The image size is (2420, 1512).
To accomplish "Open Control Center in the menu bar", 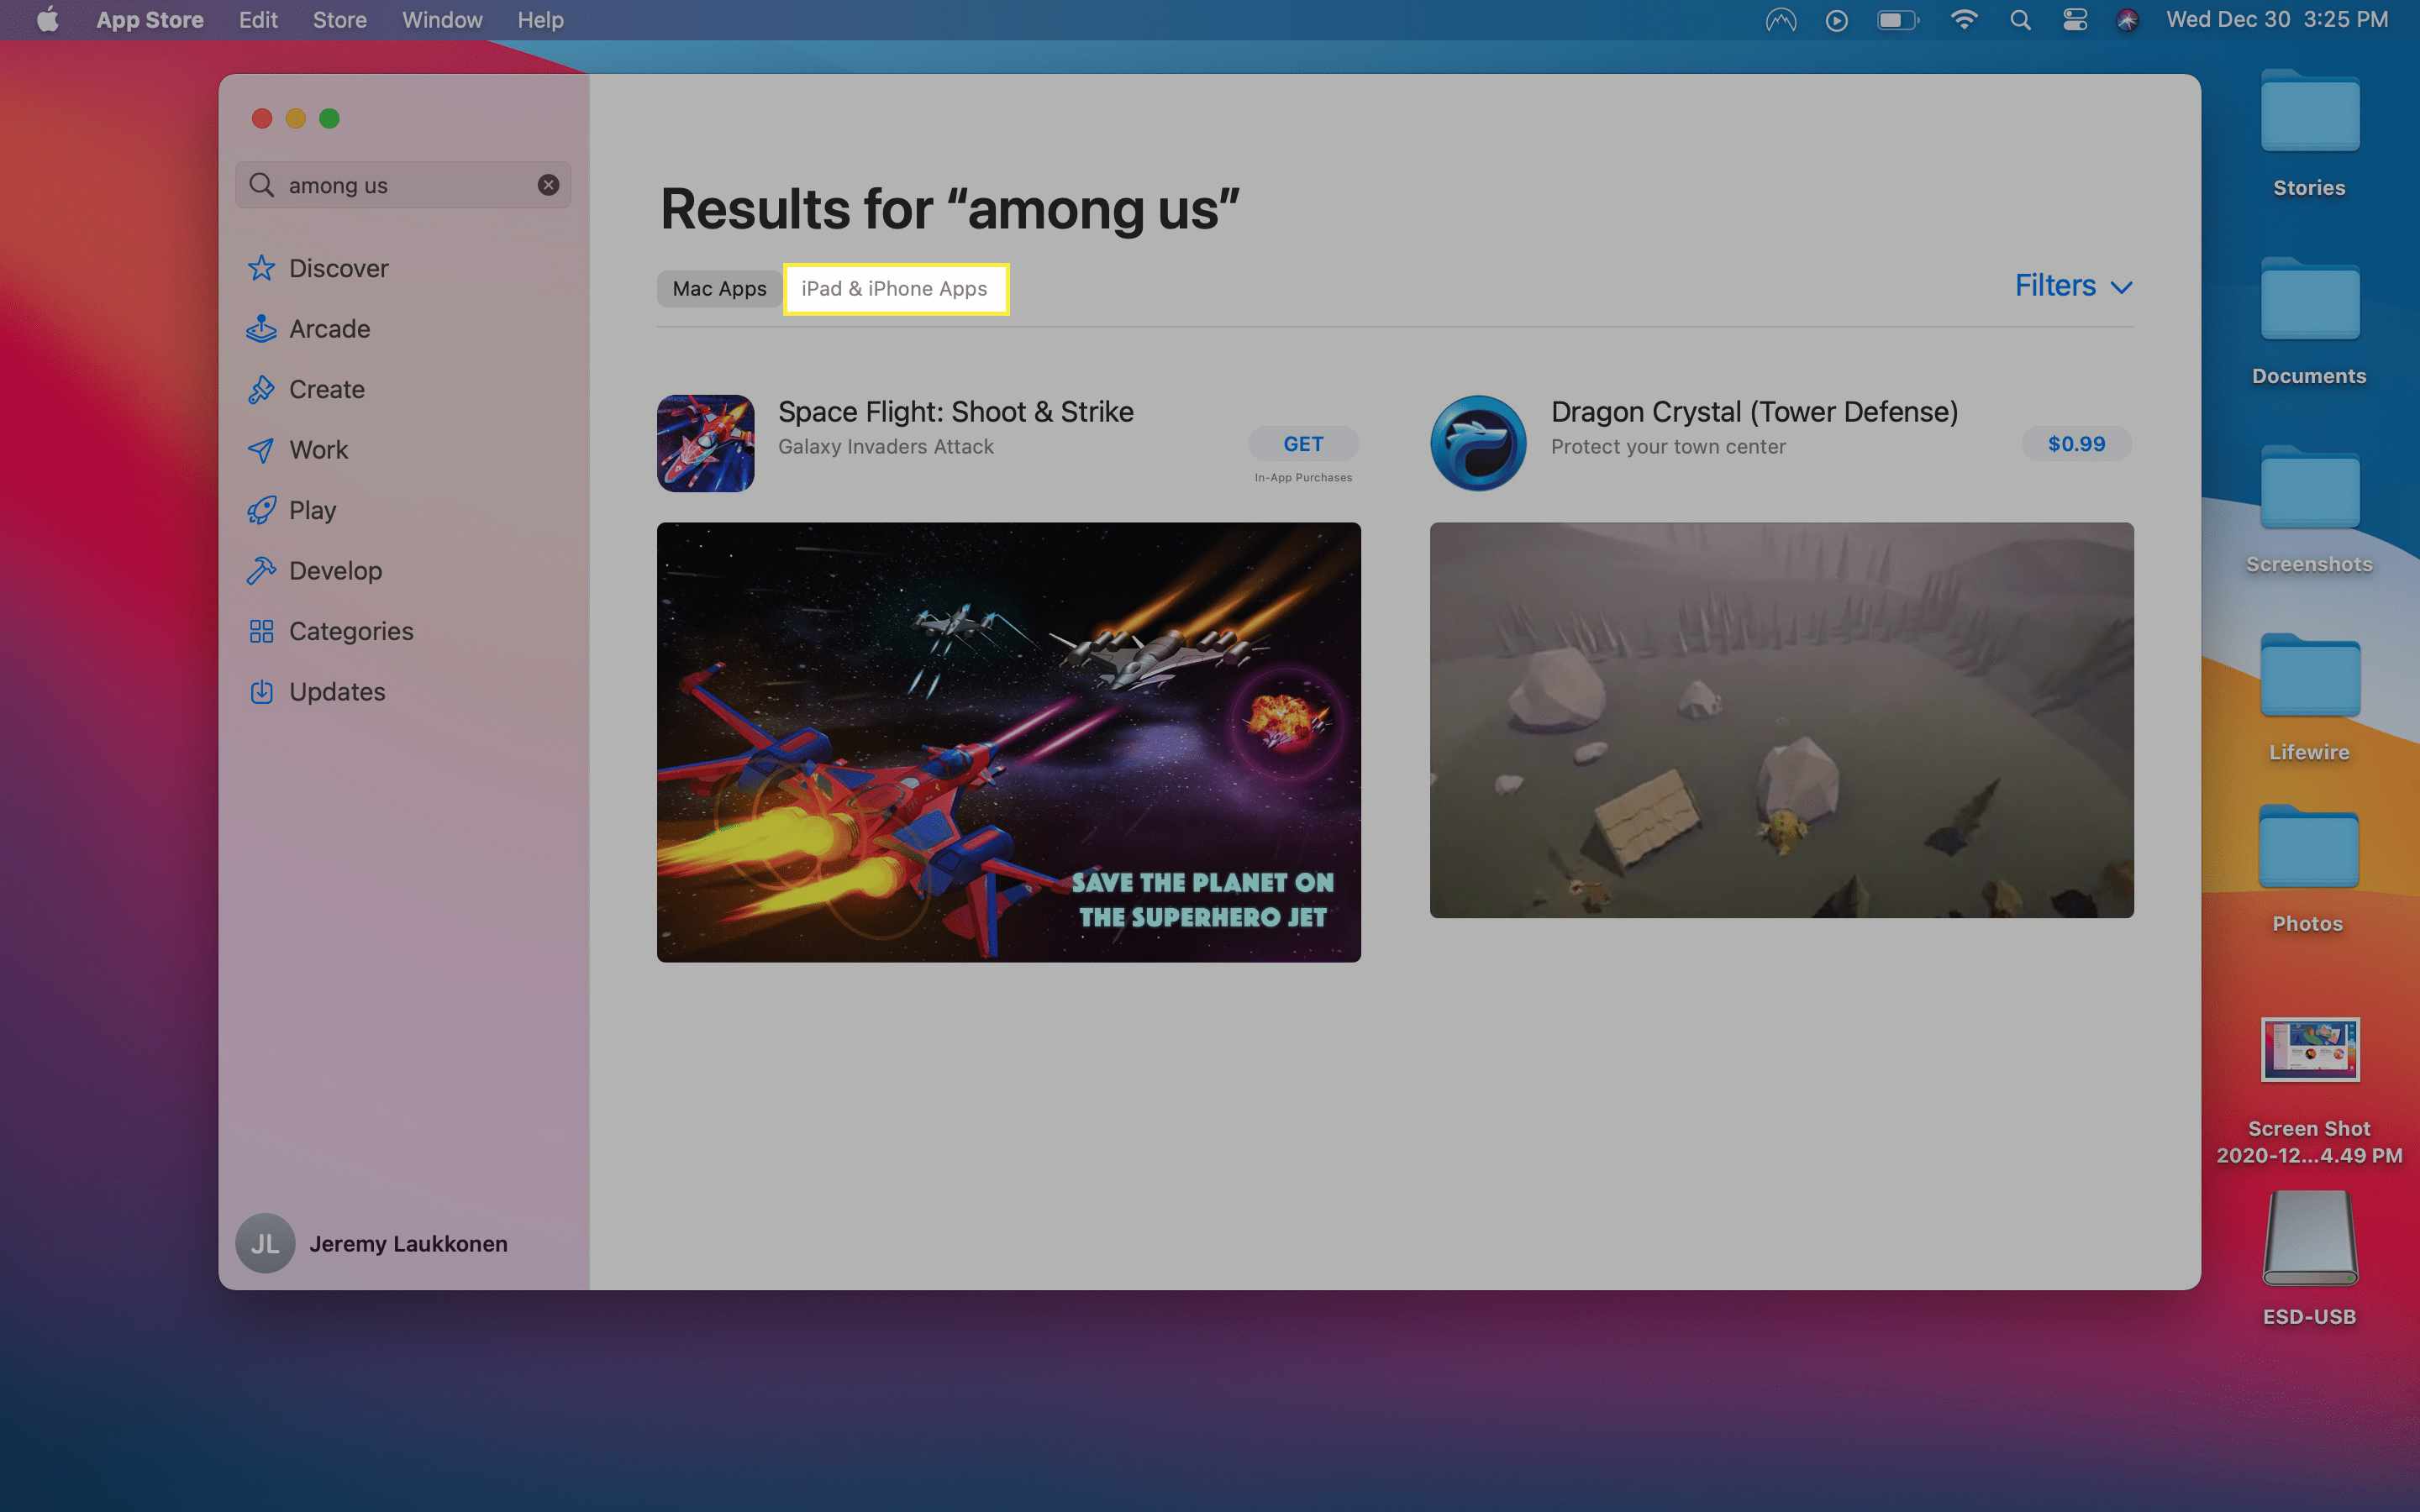I will pyautogui.click(x=2075, y=20).
